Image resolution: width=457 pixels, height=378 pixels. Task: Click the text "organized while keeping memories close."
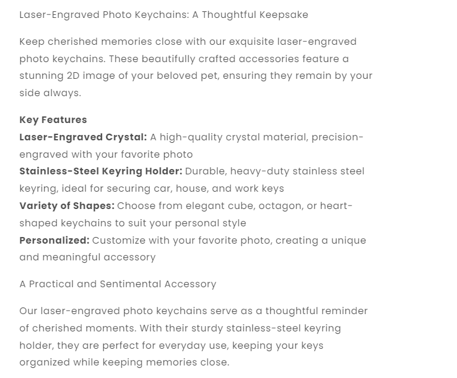coord(124,362)
